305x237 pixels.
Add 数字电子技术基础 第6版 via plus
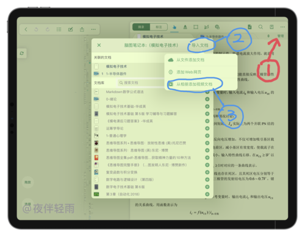pyautogui.click(x=207, y=187)
